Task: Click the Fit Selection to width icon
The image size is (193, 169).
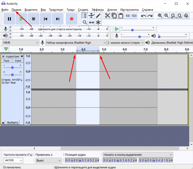Action: pos(173,16)
